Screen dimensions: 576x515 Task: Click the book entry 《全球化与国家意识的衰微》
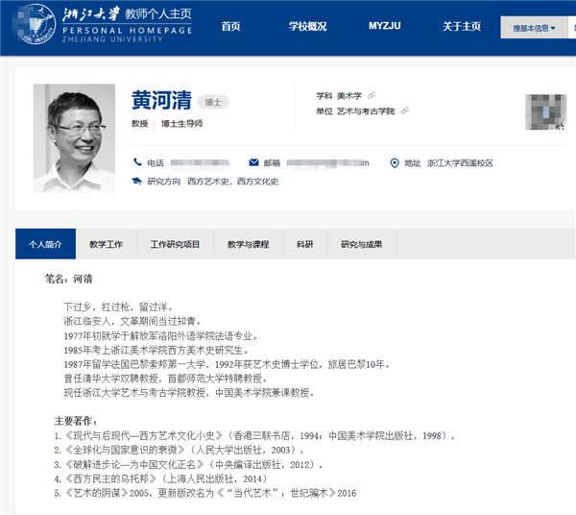coord(179,450)
